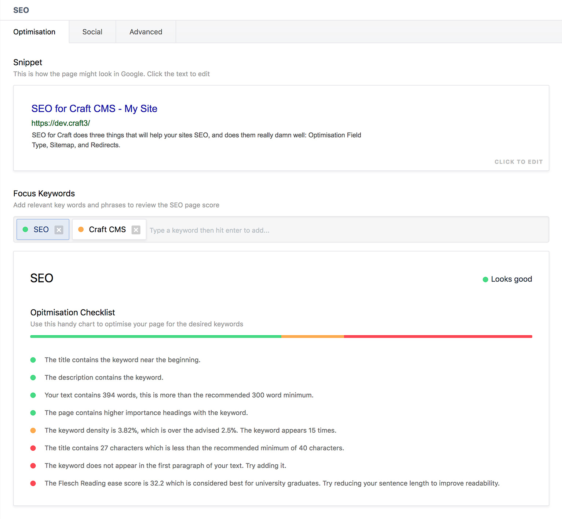This screenshot has width=562, height=519.
Task: Remove the Craft CMS keyword
Action: [x=136, y=230]
